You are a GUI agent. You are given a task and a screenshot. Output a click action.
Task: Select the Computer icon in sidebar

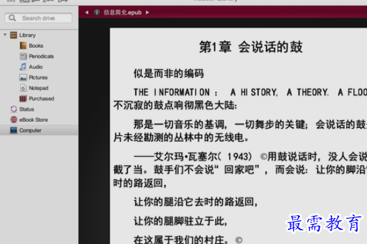click(14, 131)
